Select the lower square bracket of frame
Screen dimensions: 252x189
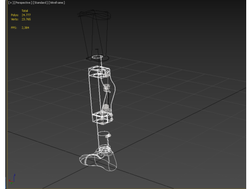tap(102, 118)
